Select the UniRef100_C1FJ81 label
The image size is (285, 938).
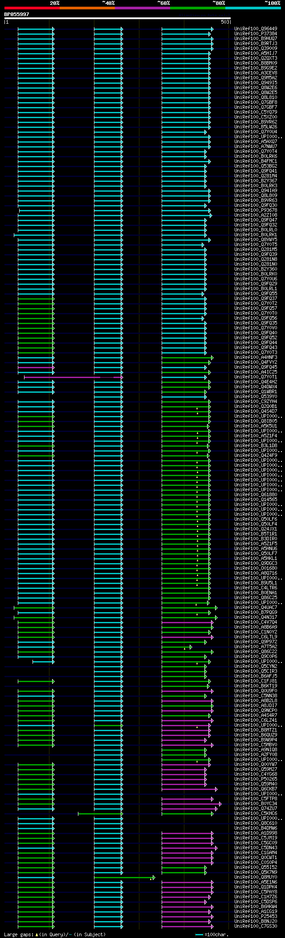(x=256, y=681)
